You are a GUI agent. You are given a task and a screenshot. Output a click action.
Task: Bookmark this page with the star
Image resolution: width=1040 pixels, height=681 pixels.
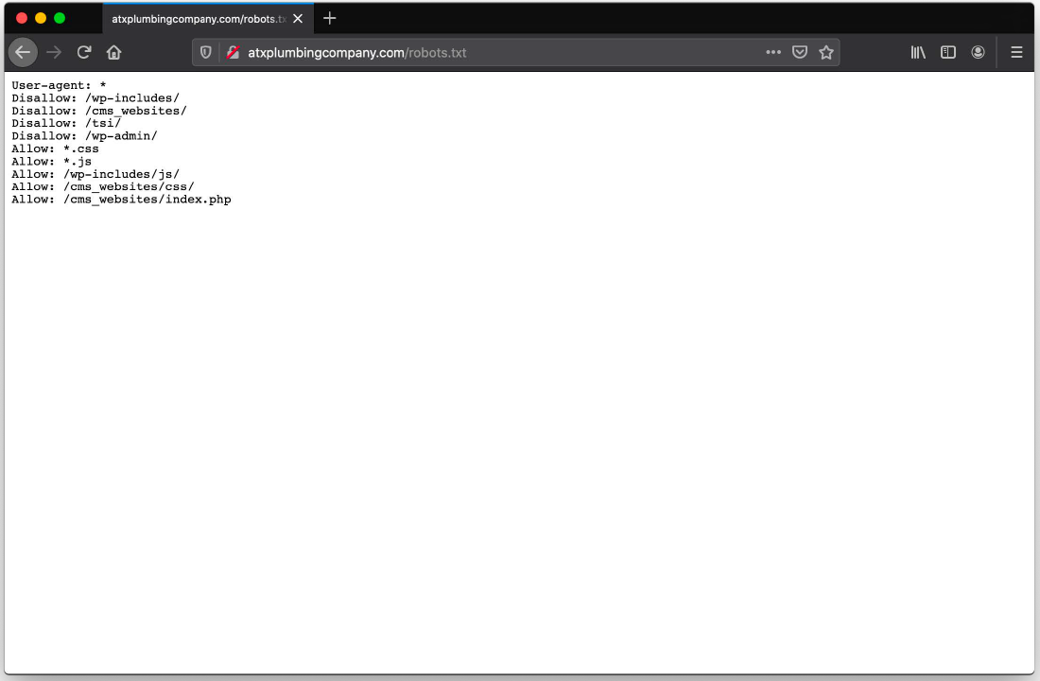(826, 53)
